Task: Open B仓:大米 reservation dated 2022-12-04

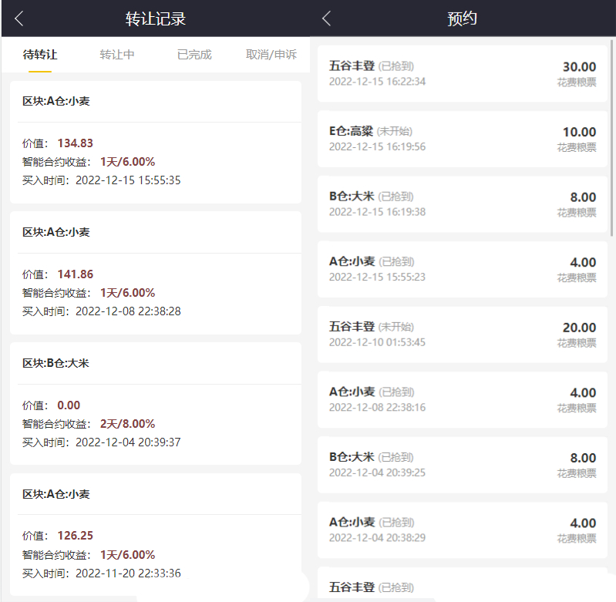Action: [x=463, y=465]
